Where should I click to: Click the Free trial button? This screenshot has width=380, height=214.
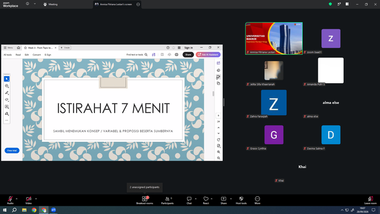pos(12,150)
